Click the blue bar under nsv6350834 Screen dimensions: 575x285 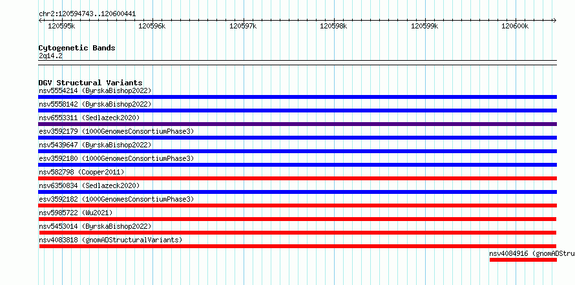click(x=297, y=192)
